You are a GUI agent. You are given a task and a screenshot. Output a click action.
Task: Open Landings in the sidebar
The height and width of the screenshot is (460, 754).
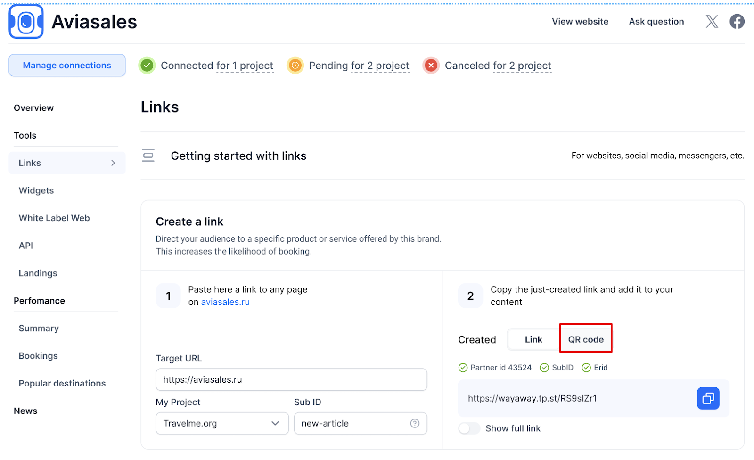(38, 273)
